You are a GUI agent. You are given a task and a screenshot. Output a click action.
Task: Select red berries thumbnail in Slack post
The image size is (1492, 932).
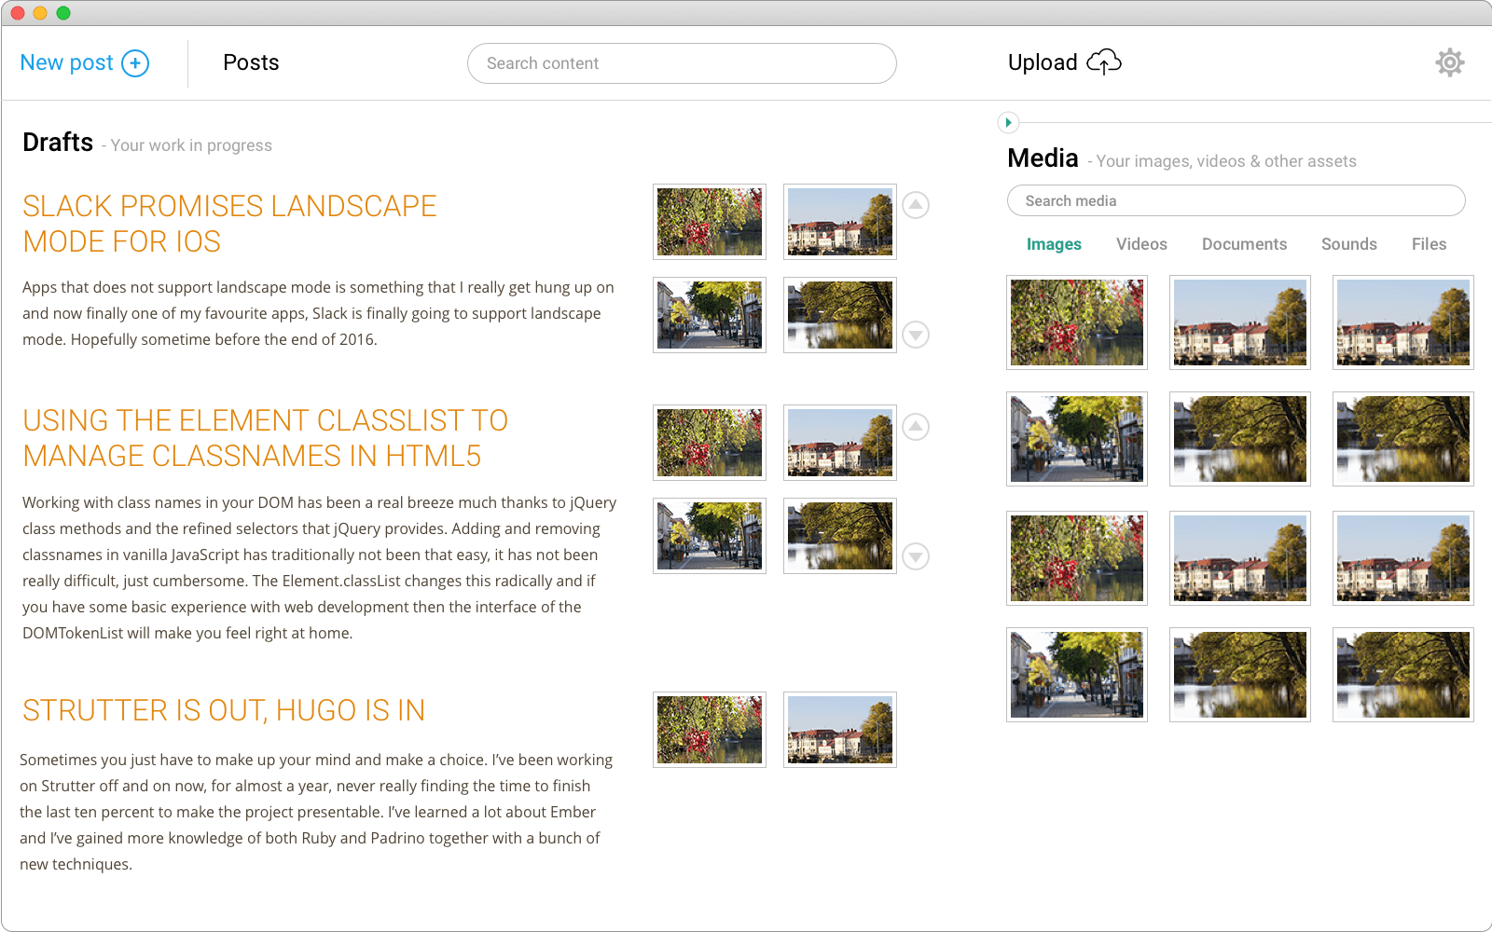(710, 222)
